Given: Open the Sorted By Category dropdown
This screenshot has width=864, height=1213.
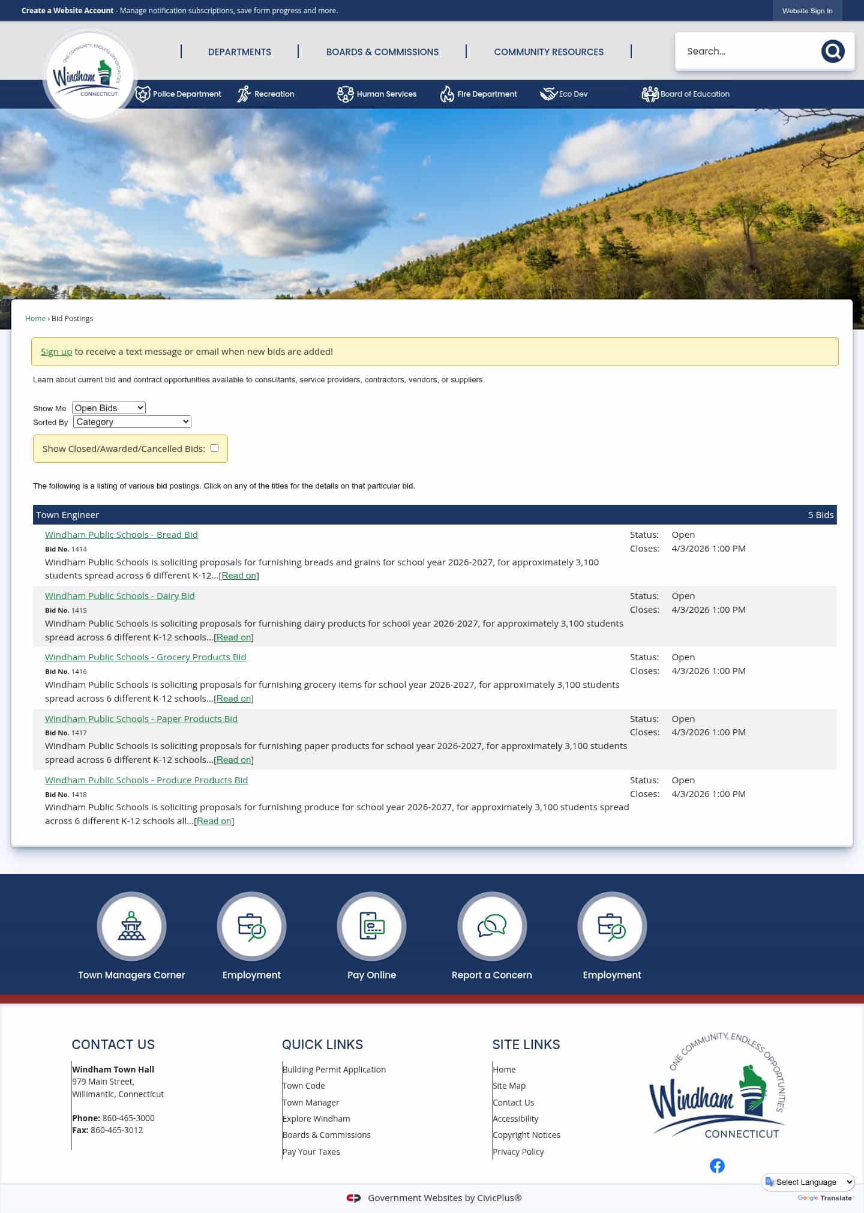Looking at the screenshot, I should click(132, 422).
